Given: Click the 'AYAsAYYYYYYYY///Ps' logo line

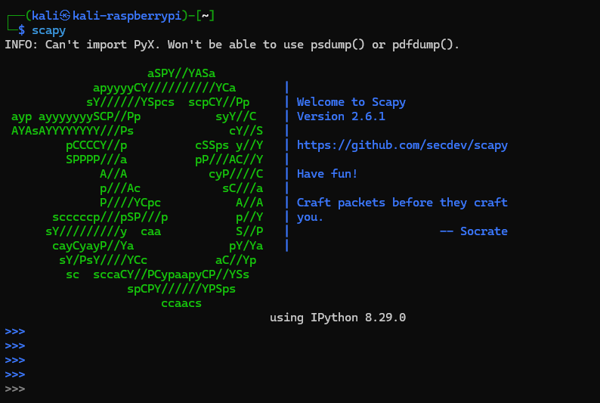Looking at the screenshot, I should [x=73, y=131].
